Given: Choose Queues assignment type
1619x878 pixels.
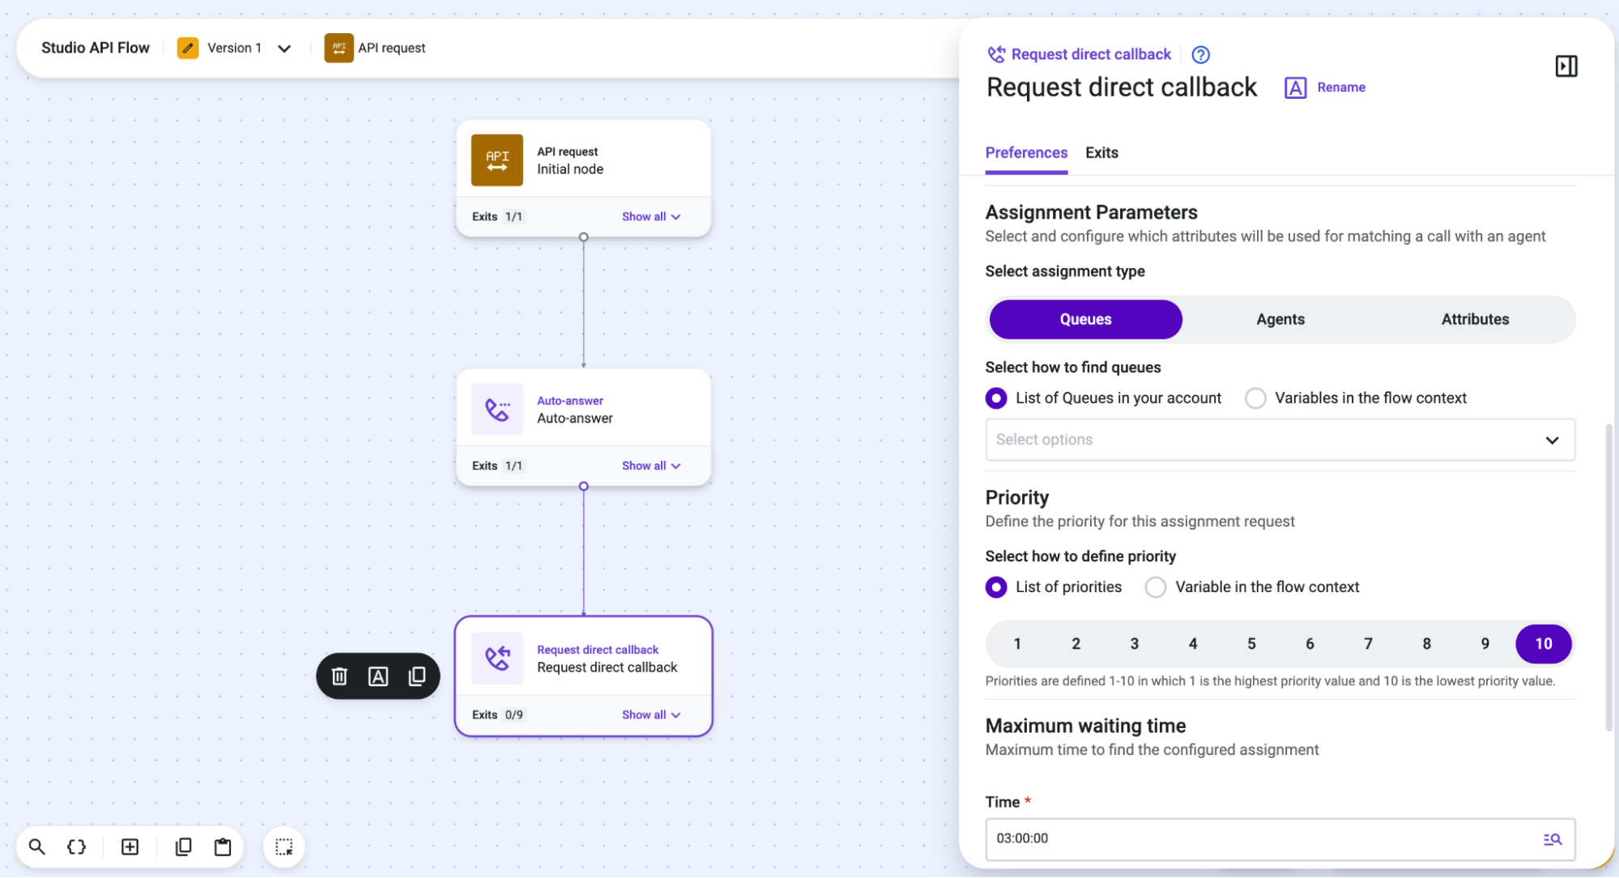Looking at the screenshot, I should tap(1085, 319).
